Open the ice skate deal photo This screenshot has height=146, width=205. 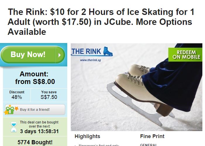pyautogui.click(x=137, y=87)
